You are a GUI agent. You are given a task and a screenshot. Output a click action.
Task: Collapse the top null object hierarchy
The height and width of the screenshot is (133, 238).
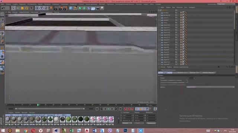[159, 10]
